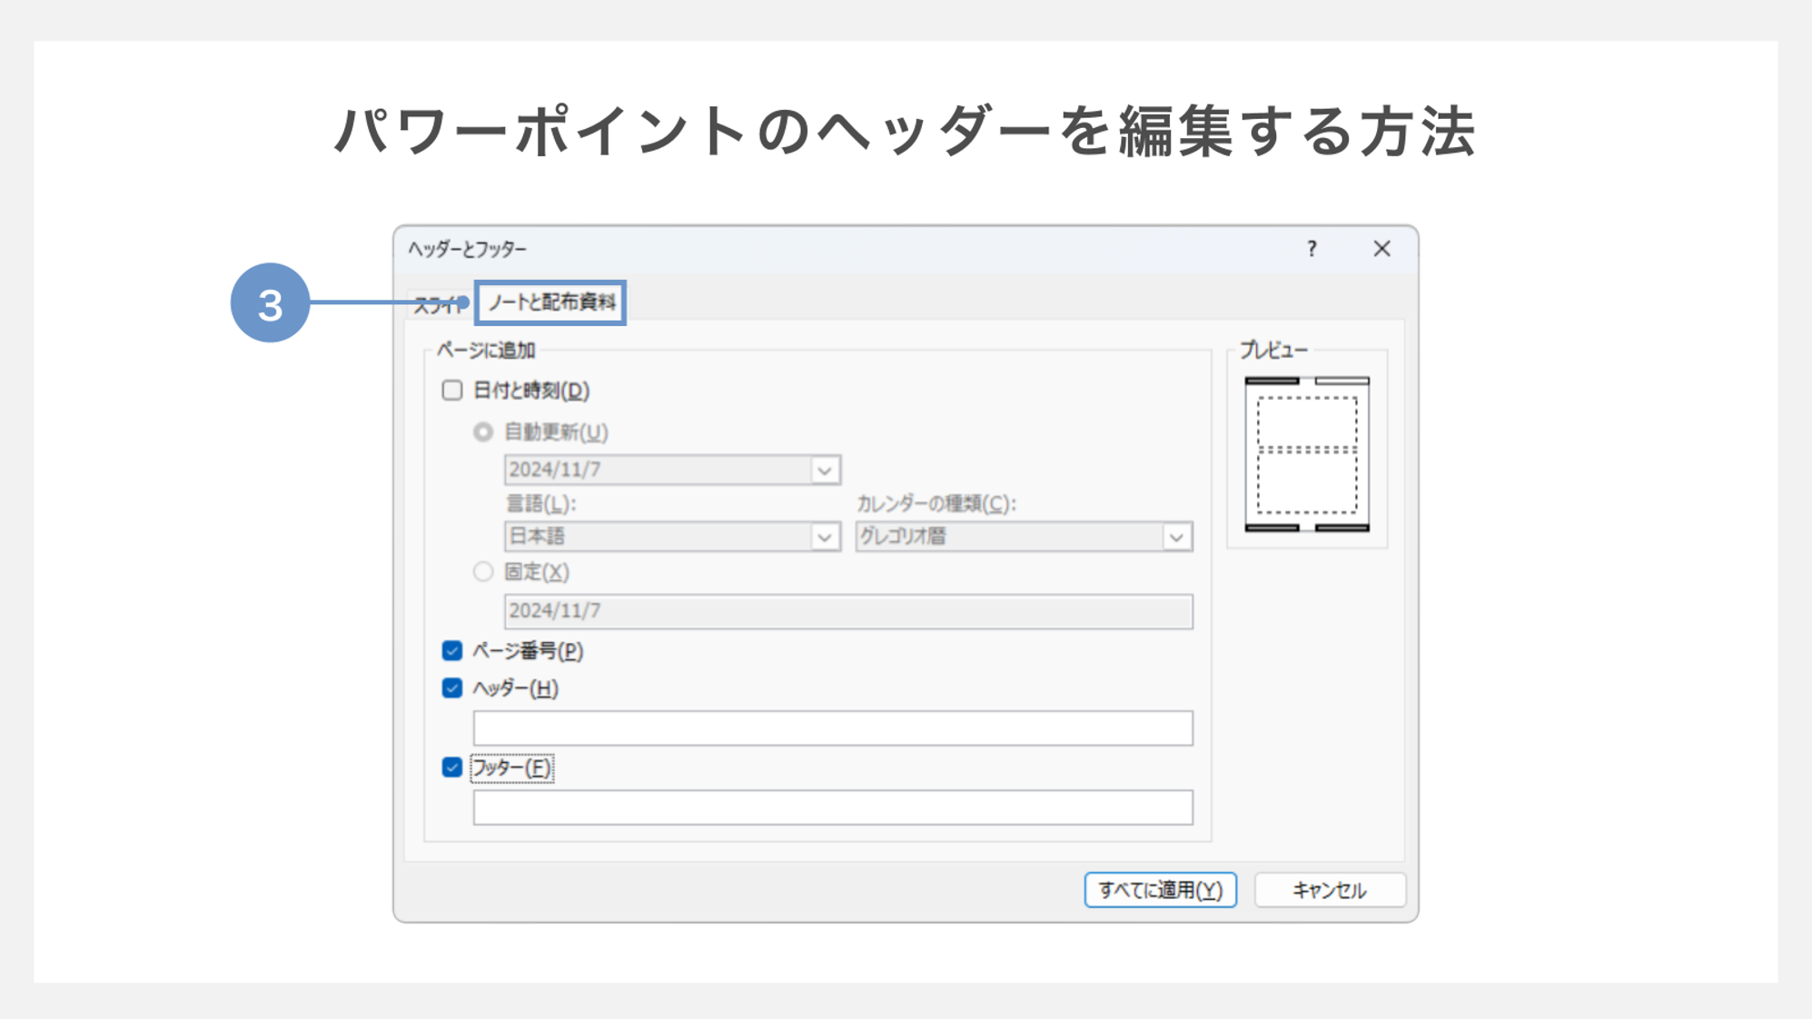Close the ヘッダーとフッター dialog
This screenshot has width=1812, height=1019.
click(x=1381, y=249)
